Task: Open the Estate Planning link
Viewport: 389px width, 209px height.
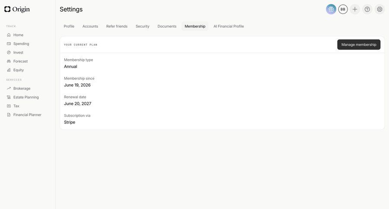Action: click(x=26, y=97)
